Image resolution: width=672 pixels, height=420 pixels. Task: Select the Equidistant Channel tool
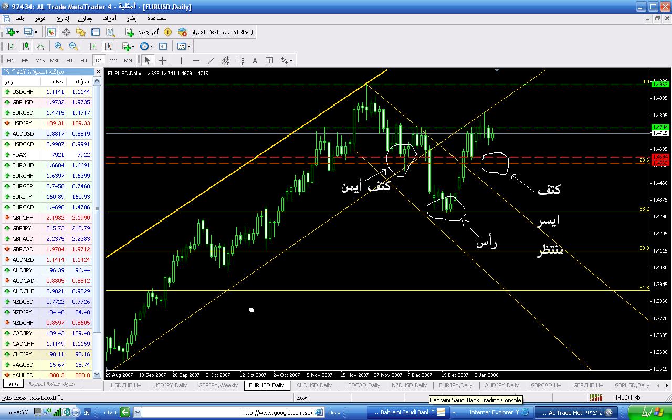tap(226, 60)
